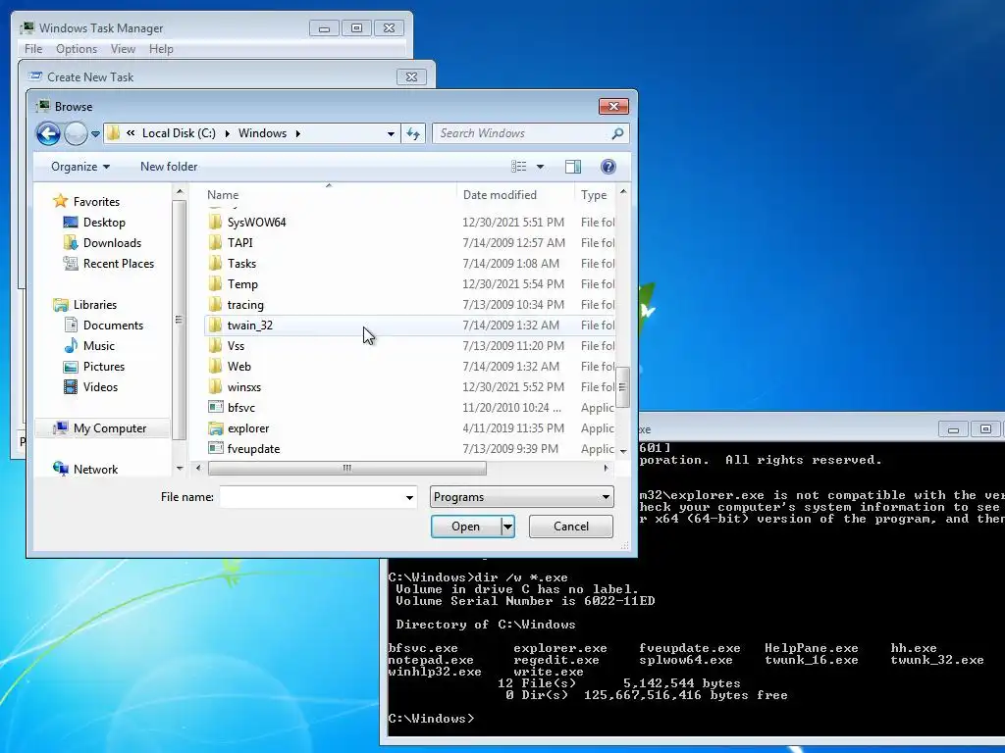This screenshot has width=1005, height=753.
Task: Select Downloads under Favorites
Action: (x=112, y=243)
